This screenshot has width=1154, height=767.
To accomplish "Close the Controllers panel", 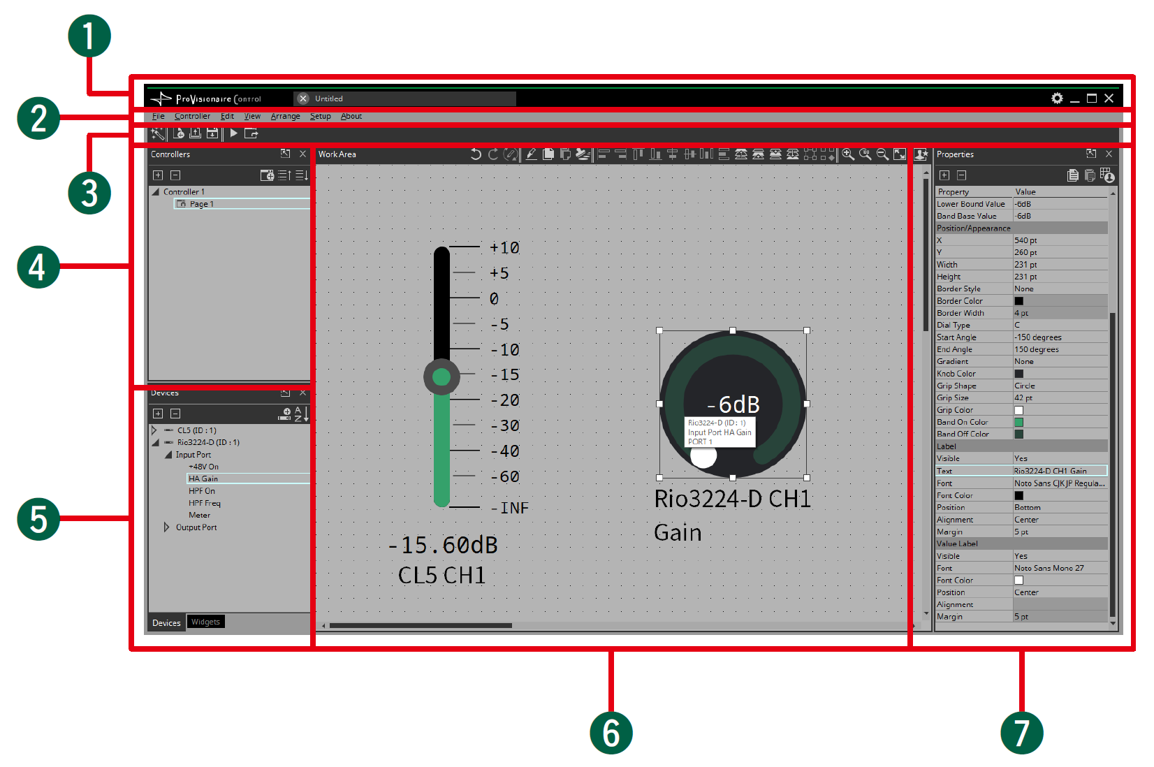I will [302, 154].
